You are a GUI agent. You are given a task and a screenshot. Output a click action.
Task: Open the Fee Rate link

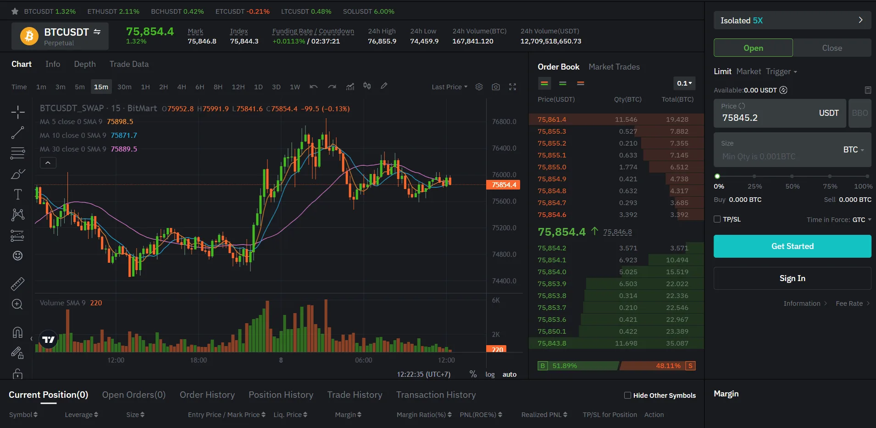pos(853,303)
